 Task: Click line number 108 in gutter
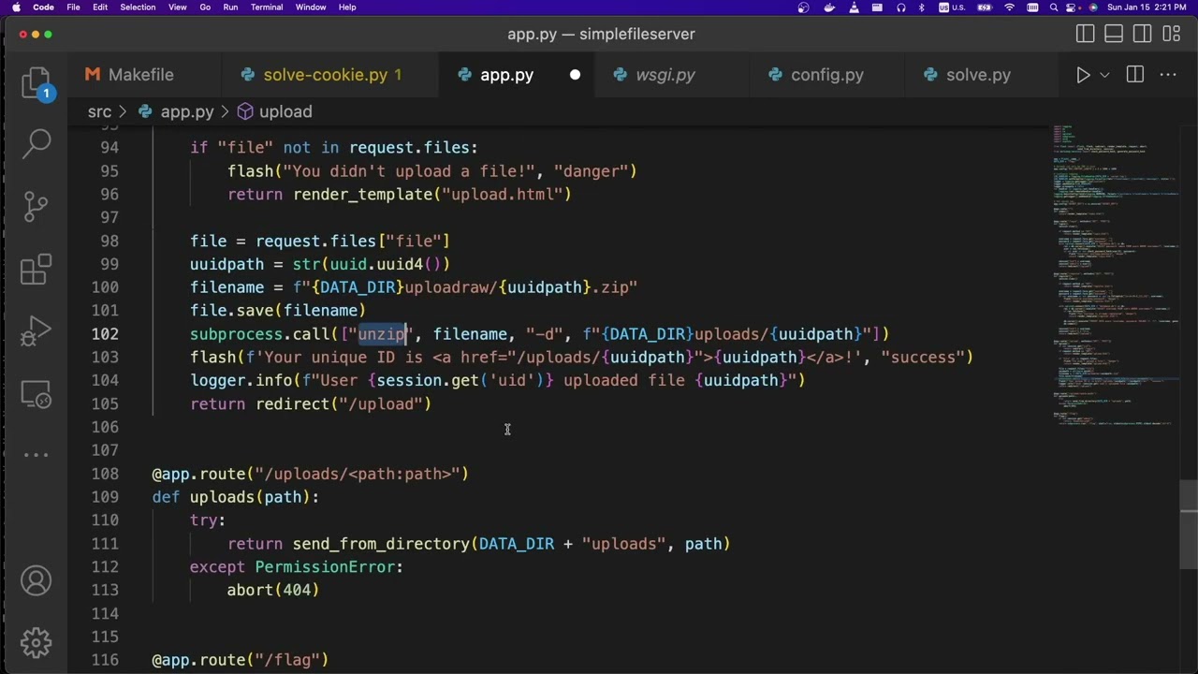[105, 474]
